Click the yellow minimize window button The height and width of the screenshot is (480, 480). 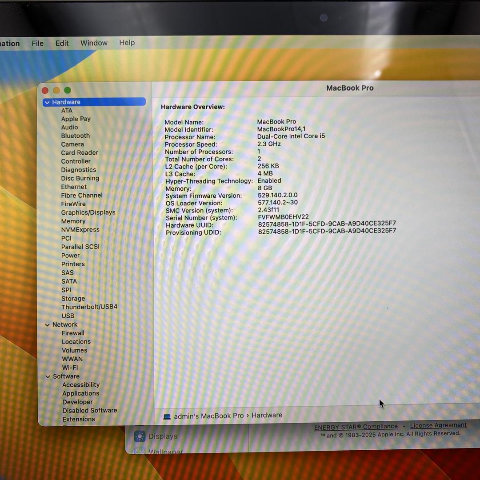(x=56, y=90)
